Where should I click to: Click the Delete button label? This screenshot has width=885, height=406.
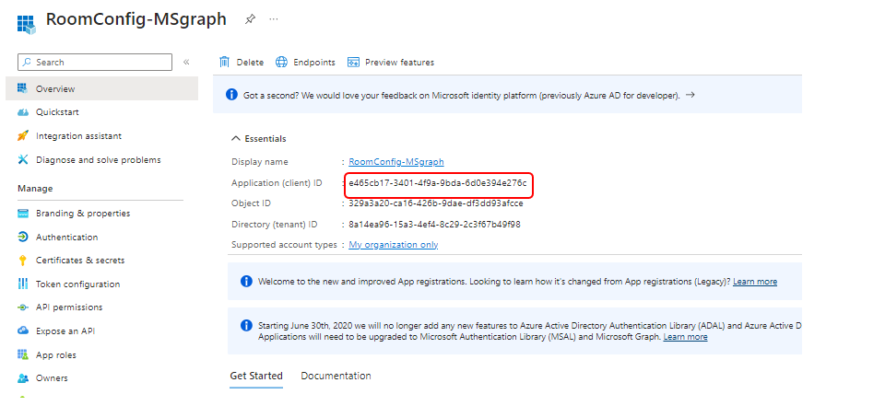pos(250,63)
